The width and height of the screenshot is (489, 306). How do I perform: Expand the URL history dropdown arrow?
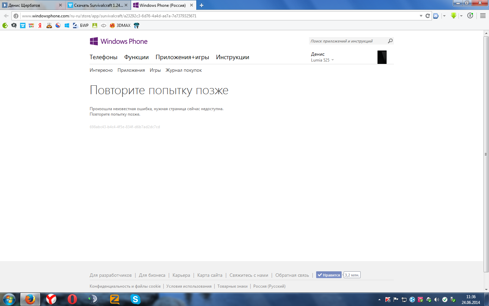tap(421, 16)
